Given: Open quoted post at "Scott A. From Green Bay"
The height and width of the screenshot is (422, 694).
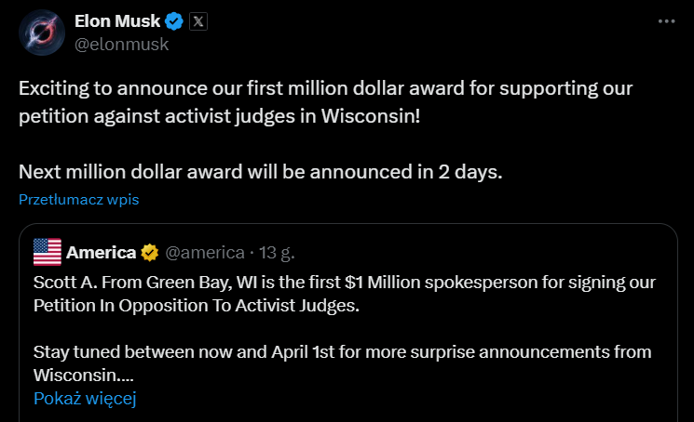Looking at the screenshot, I should [x=342, y=282].
